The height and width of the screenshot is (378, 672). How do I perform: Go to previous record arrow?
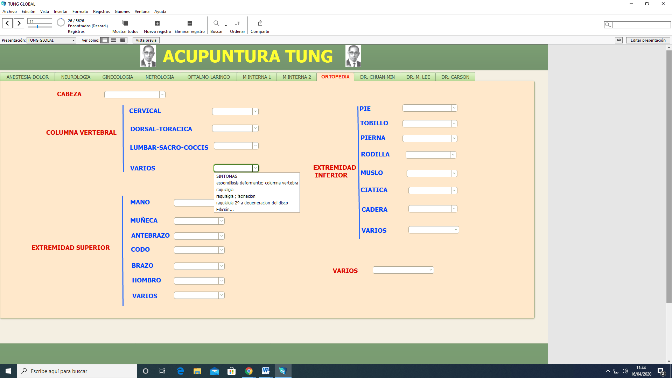(7, 23)
